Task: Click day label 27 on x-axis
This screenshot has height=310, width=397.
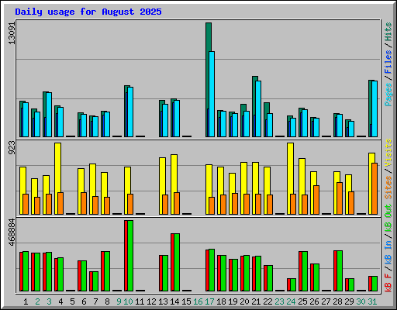Action: [x=326, y=301]
